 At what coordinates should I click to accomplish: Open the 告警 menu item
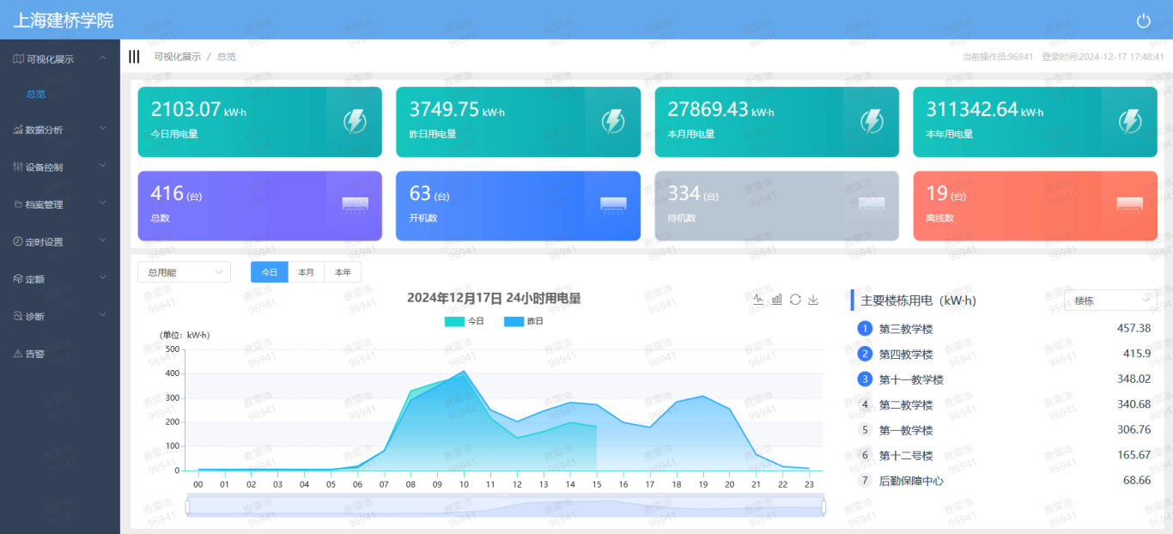34,354
